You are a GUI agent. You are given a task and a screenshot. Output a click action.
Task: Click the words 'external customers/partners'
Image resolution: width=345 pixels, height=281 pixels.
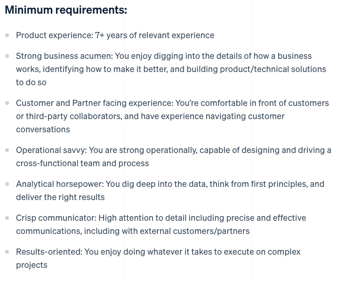[x=195, y=231]
